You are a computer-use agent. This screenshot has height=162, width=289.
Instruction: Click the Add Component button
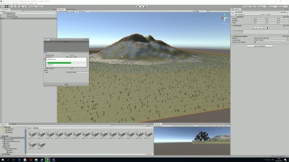click(260, 46)
